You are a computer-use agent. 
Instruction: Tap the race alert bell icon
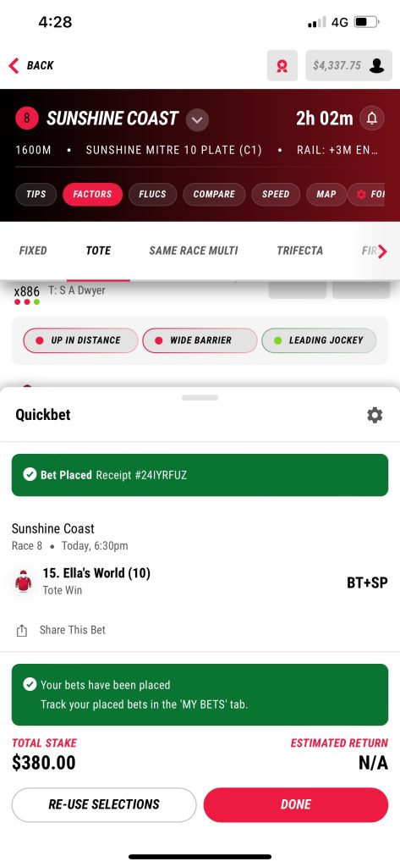(x=372, y=119)
